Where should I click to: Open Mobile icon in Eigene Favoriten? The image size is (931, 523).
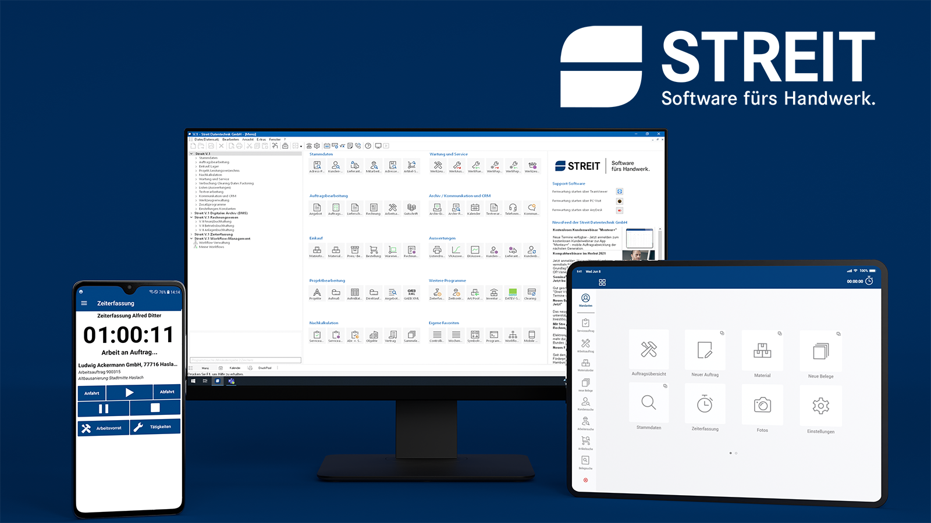[x=531, y=335]
